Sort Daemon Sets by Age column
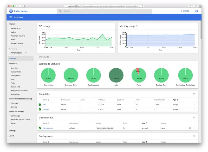The height and width of the screenshot is (152, 208). [144, 123]
